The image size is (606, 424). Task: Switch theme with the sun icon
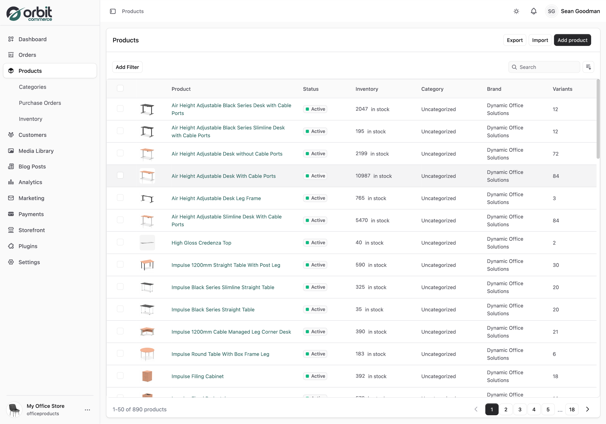(x=516, y=11)
